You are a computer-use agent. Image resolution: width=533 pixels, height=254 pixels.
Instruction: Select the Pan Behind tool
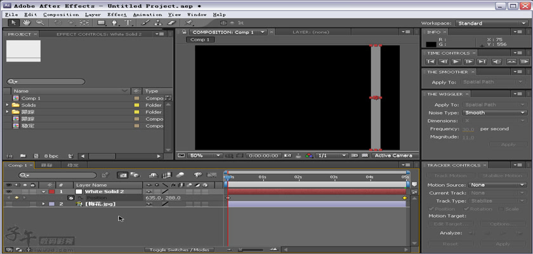[84, 23]
